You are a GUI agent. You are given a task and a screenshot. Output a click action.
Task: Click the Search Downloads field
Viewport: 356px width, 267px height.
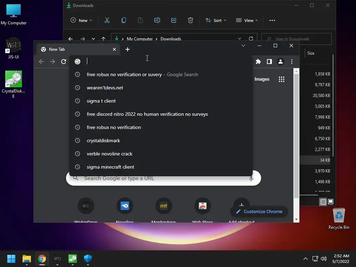click(297, 39)
